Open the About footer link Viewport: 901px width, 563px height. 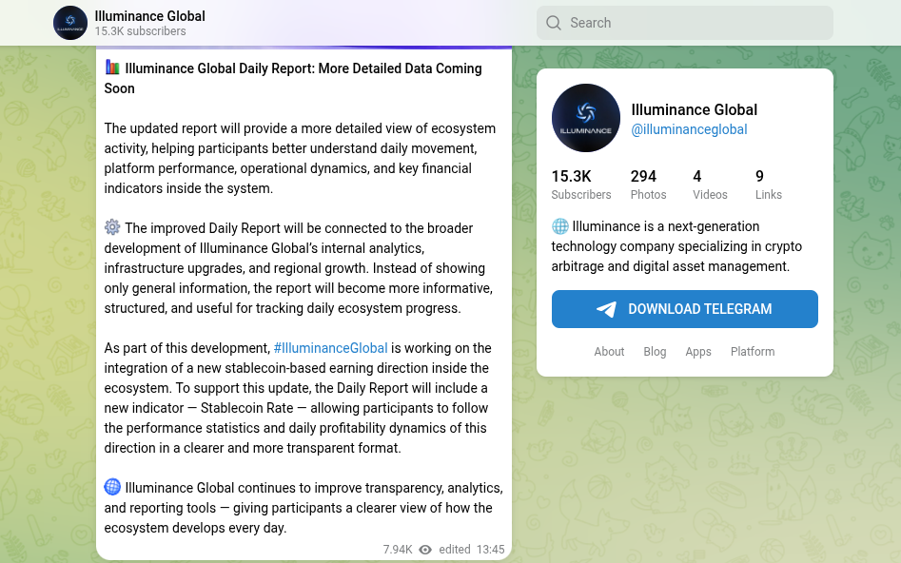609,352
